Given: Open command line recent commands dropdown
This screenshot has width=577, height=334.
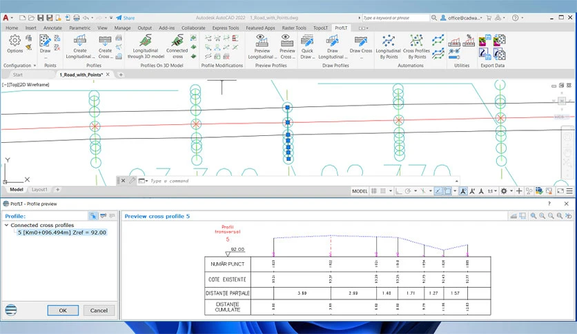Looking at the screenshot, I should click(143, 181).
